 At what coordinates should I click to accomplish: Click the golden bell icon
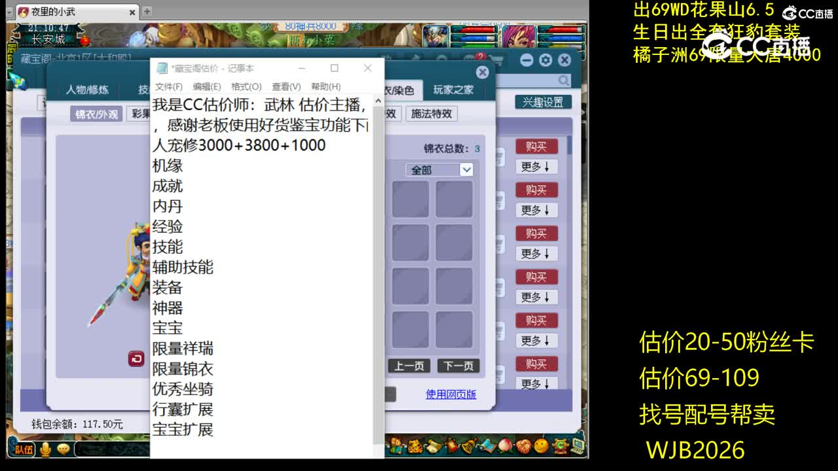pos(469,445)
